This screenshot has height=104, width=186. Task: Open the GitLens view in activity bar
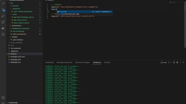(3, 34)
